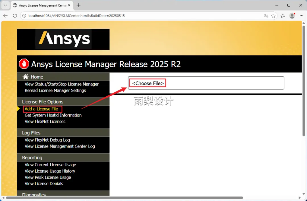The width and height of the screenshot is (307, 201).
Task: Click the scroll up arrow
Action: tap(304, 23)
